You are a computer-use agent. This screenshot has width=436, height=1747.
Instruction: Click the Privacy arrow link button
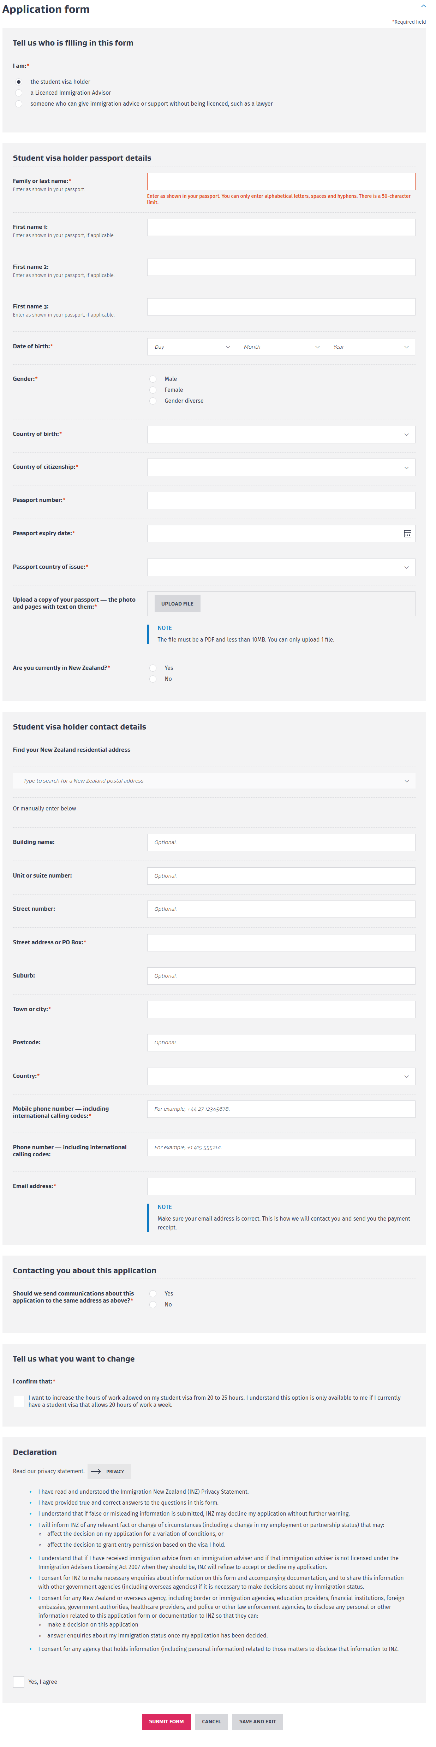click(x=109, y=1471)
